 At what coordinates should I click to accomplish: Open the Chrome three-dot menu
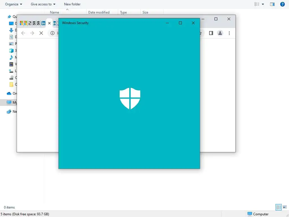[x=229, y=33]
